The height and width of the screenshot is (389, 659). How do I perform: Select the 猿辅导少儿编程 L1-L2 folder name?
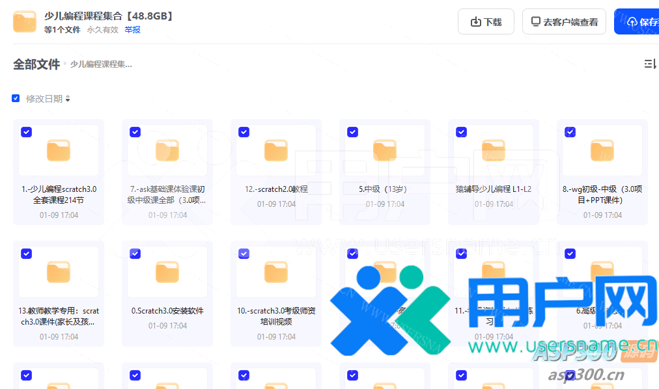pos(494,189)
